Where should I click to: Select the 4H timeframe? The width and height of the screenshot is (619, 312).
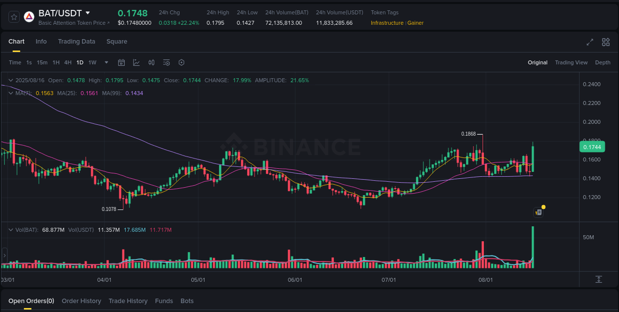[x=68, y=62]
